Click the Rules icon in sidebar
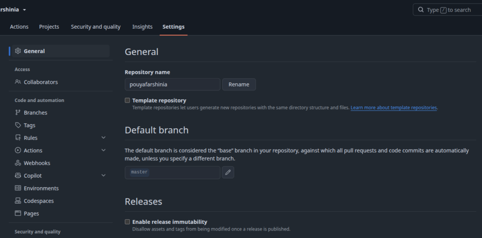482x238 pixels. click(18, 138)
